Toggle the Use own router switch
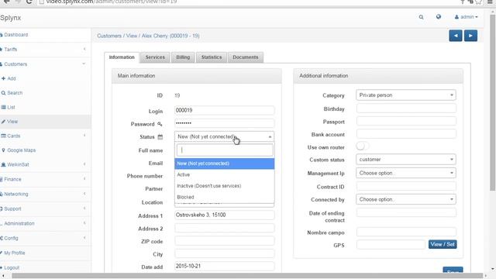Image resolution: width=496 pixels, height=279 pixels. 362,146
